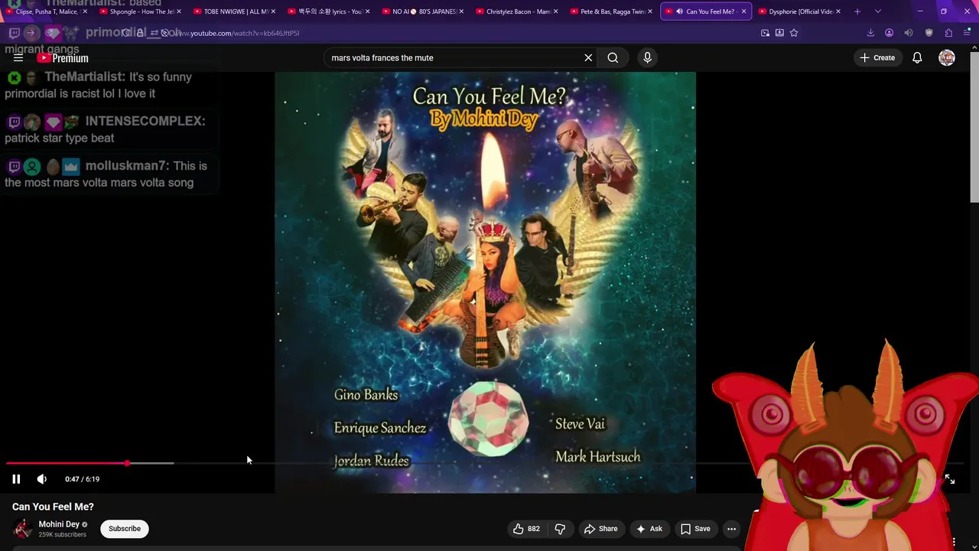Close the 'Can You Feel Me?' tab
The width and height of the screenshot is (979, 551).
[x=743, y=11]
